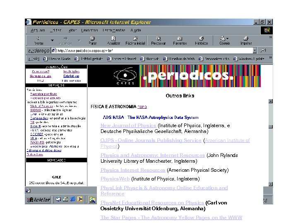Open Physics and Astronomy: Internet Resources link
Image resolution: width=298 pixels, height=223 pixels.
pyautogui.click(x=153, y=155)
